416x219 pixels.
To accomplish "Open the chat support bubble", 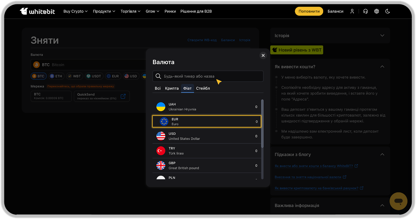I will click(398, 201).
